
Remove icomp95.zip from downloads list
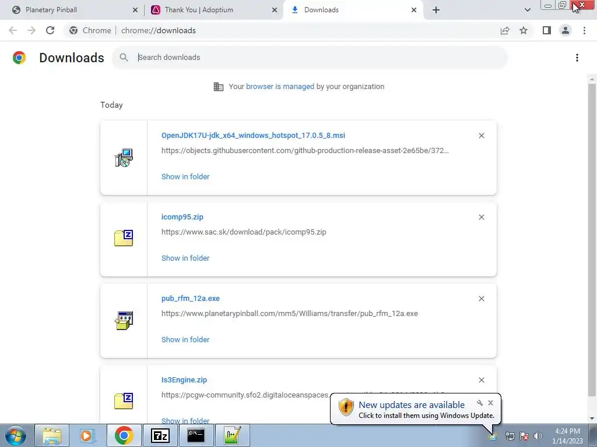tap(481, 217)
